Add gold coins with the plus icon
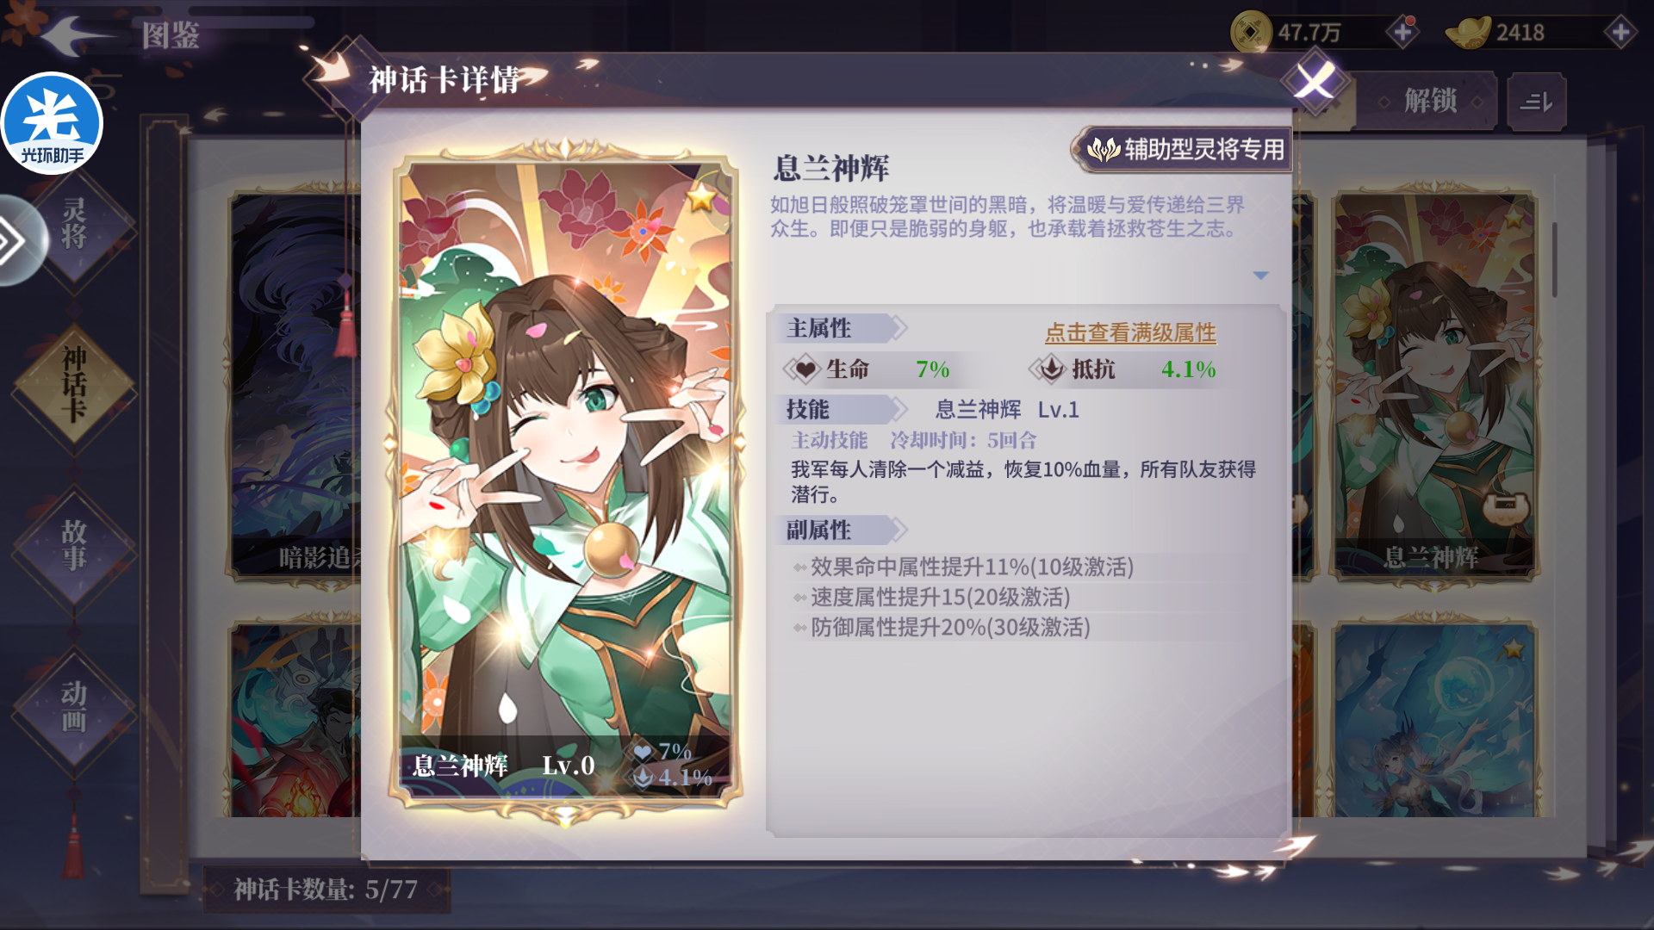The height and width of the screenshot is (930, 1654). pos(1402,33)
